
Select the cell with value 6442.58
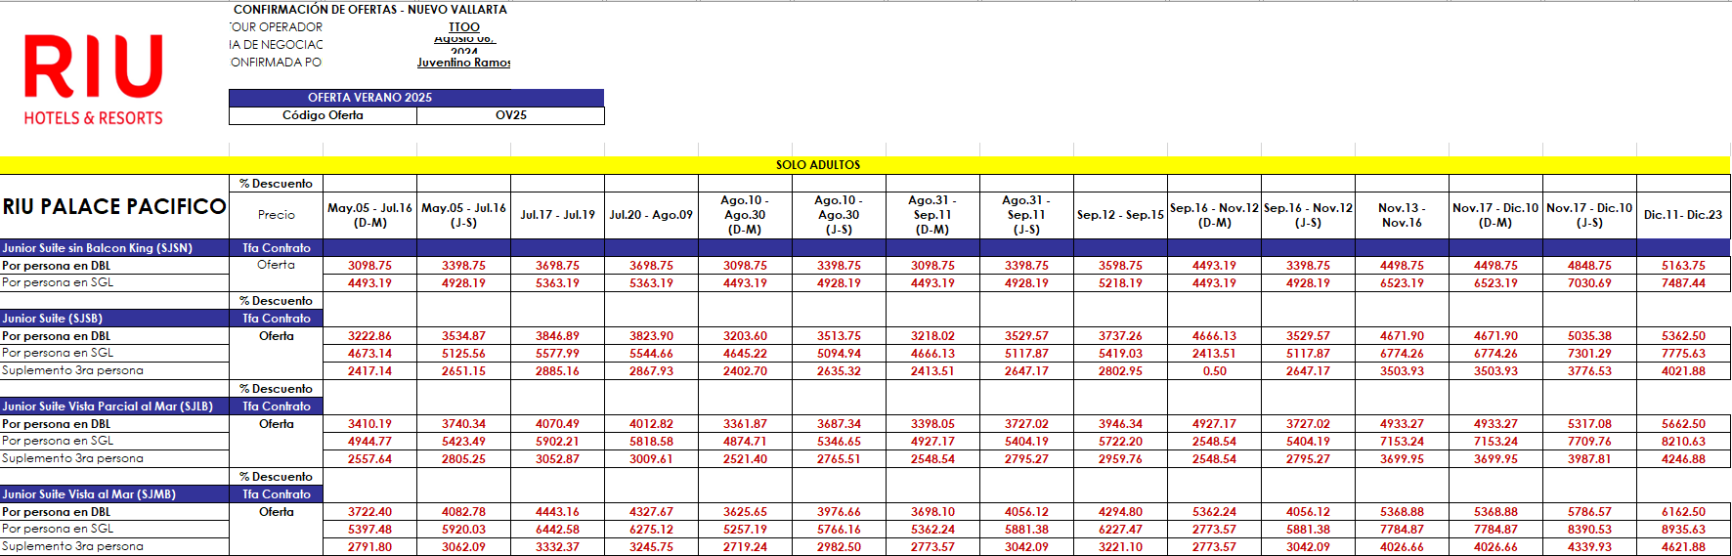(558, 530)
